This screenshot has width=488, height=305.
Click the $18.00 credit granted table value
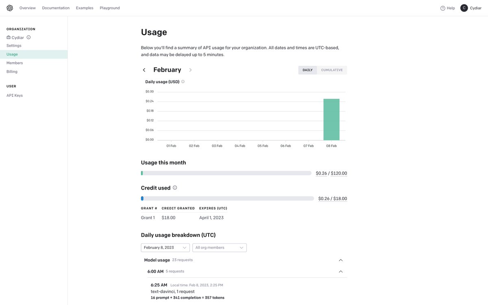(168, 218)
